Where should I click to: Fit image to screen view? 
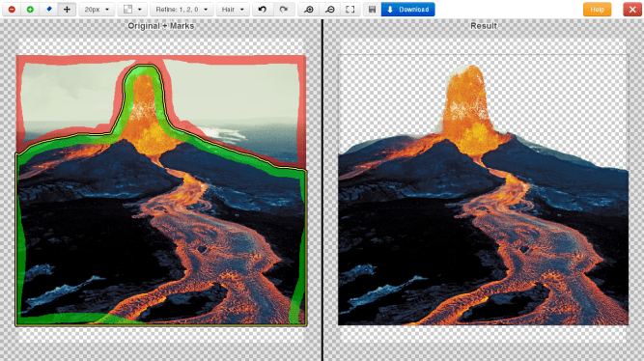tap(350, 9)
